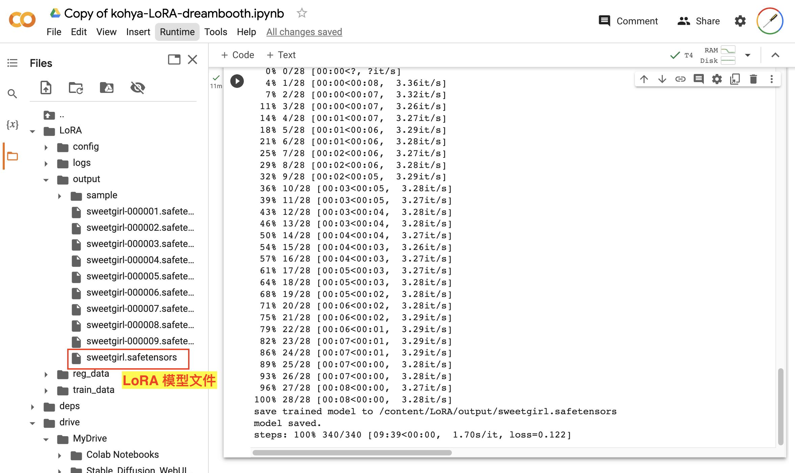Viewport: 795px width, 473px height.
Task: Open cell settings gear in toolbar
Action: [x=717, y=79]
